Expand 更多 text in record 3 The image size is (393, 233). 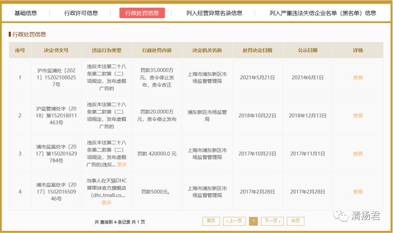coord(122,164)
